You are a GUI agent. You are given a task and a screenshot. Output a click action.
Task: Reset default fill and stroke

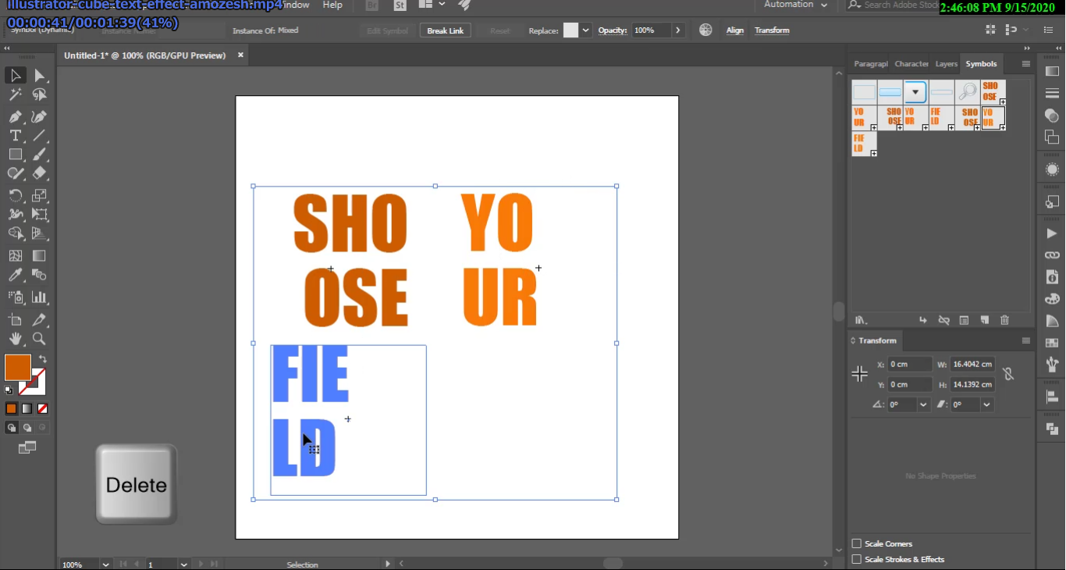[9, 389]
